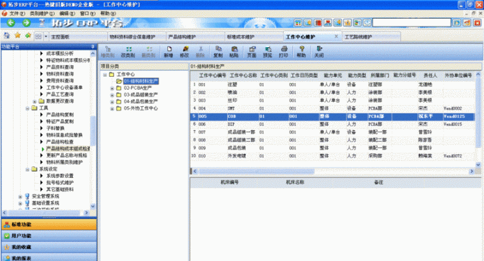The width and height of the screenshot is (484, 261).
Task: Click the 机床名称 column header
Action: 295,182
